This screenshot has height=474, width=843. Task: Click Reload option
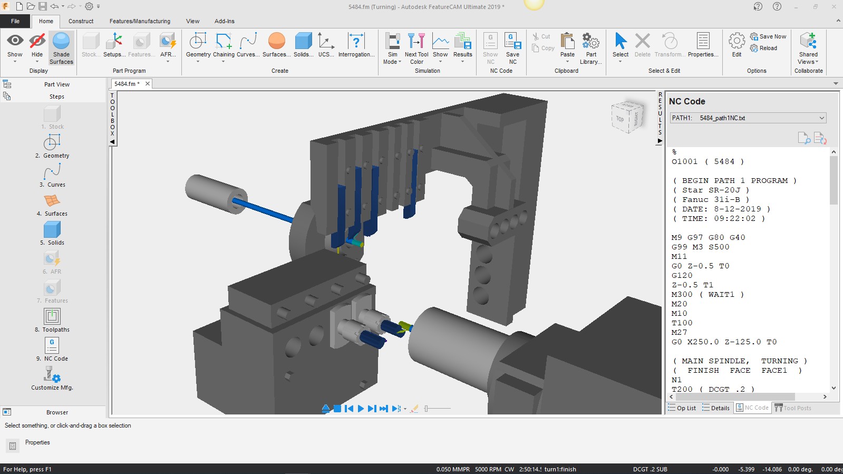pos(763,48)
